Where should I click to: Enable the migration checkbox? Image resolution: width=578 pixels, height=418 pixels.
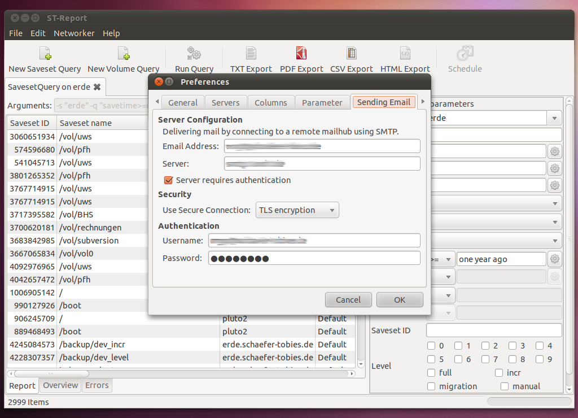point(431,386)
